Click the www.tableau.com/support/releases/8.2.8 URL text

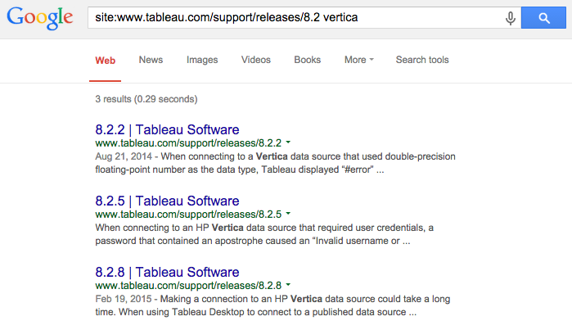(x=188, y=286)
